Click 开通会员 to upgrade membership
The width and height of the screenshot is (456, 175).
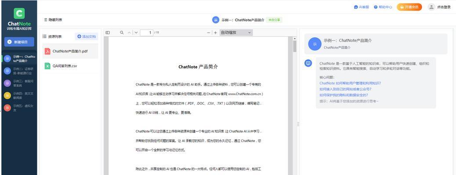[409, 7]
